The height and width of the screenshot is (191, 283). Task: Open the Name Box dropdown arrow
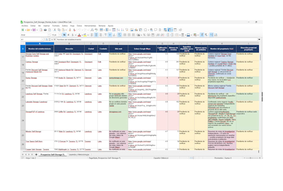click(x=42, y=40)
